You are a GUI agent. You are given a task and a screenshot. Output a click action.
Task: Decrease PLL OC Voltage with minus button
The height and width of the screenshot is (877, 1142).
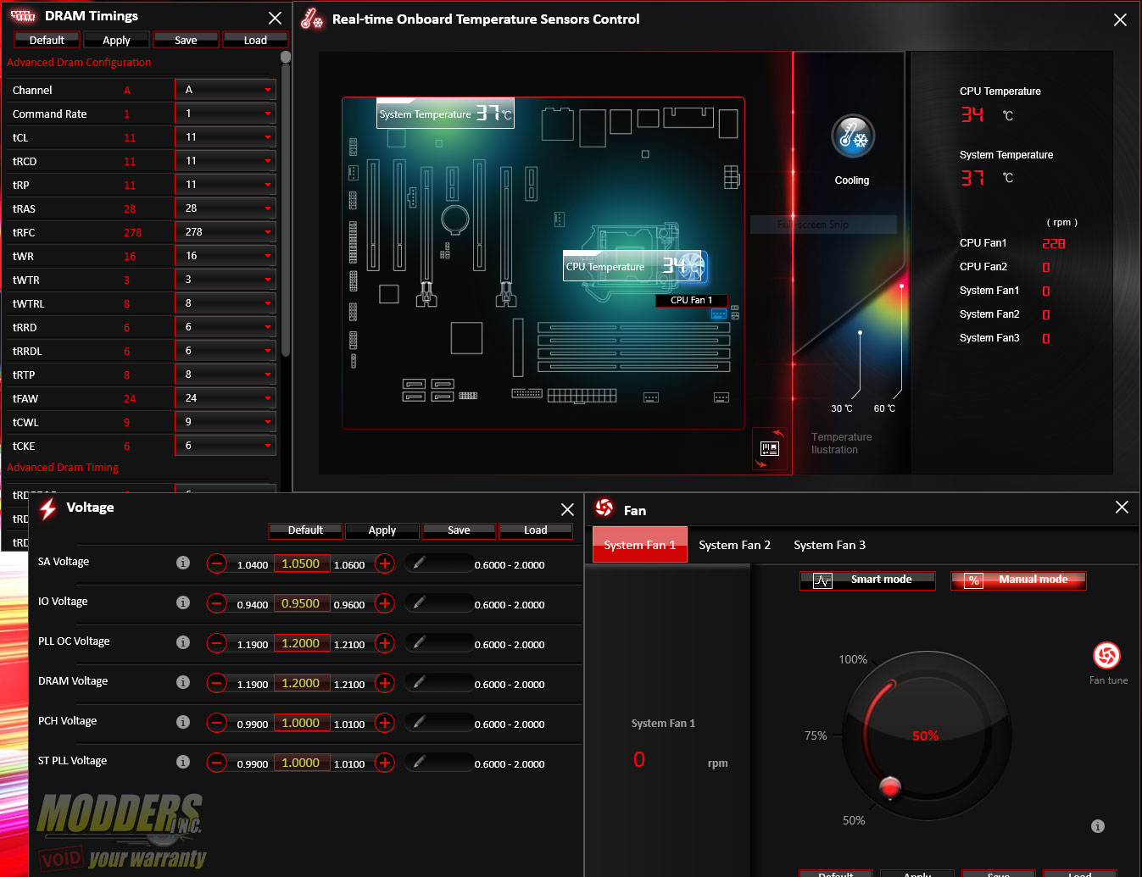217,643
